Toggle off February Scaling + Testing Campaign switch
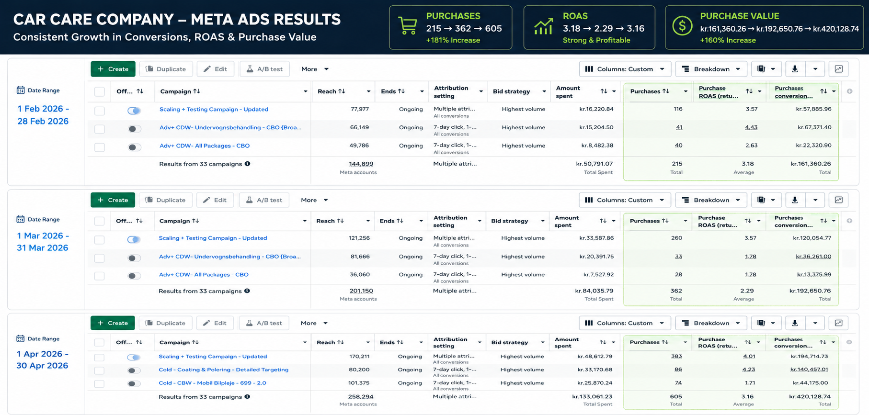Viewport: 869px width, 415px height. point(134,111)
